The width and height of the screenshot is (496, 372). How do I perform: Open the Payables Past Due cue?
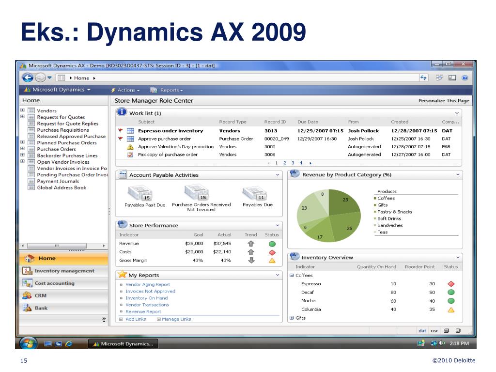point(145,197)
